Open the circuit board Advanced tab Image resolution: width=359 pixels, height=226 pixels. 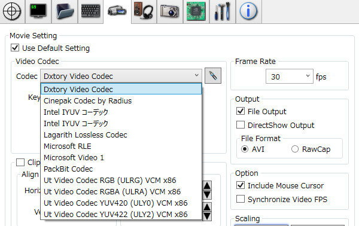196,11
